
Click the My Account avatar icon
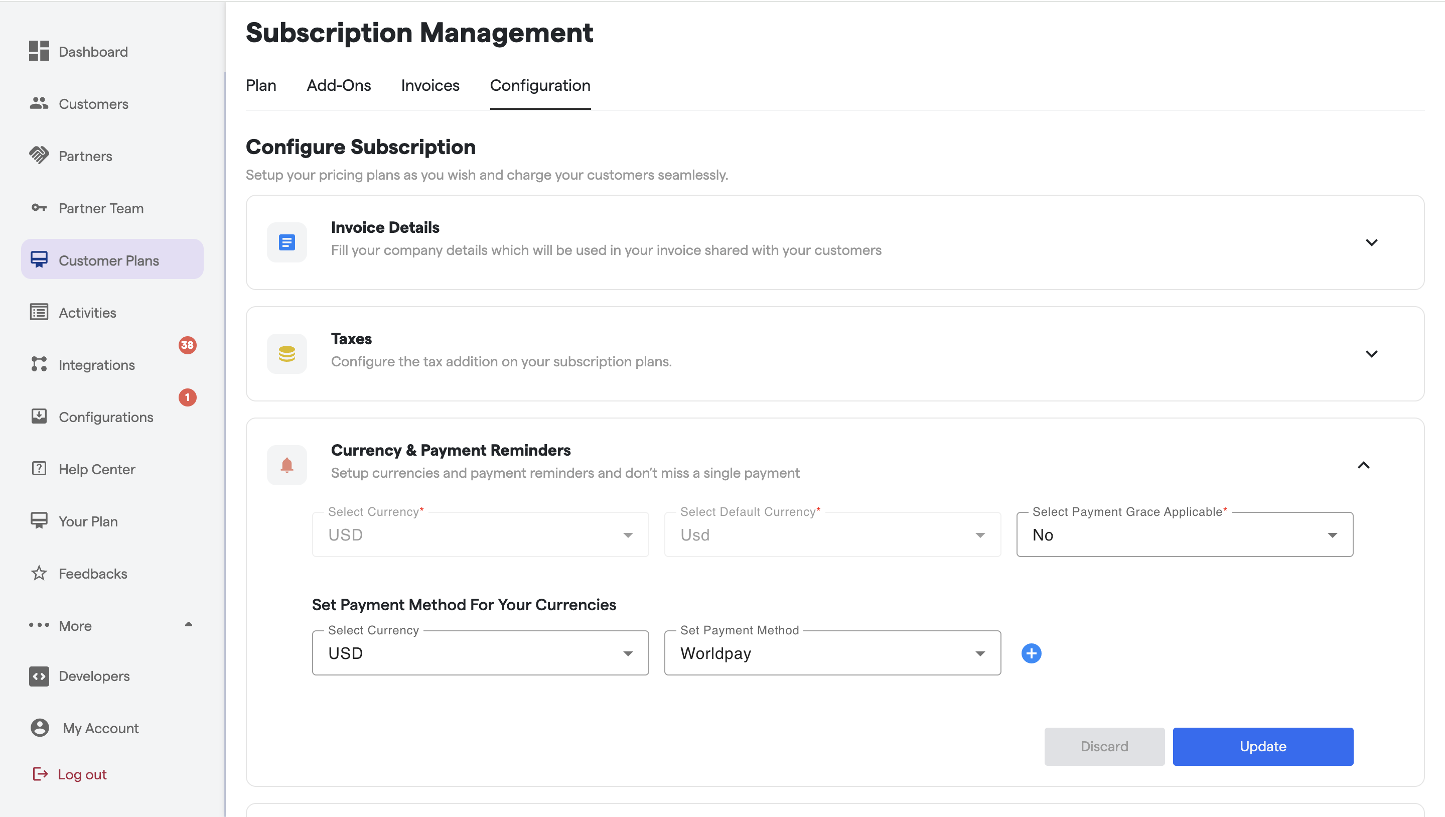[x=40, y=728]
